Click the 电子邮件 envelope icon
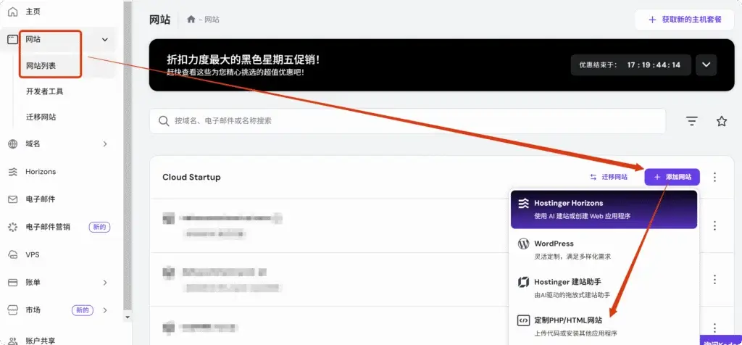 click(x=12, y=199)
